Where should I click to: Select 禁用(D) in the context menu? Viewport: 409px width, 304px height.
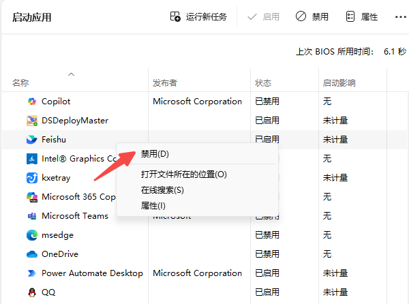tap(155, 154)
